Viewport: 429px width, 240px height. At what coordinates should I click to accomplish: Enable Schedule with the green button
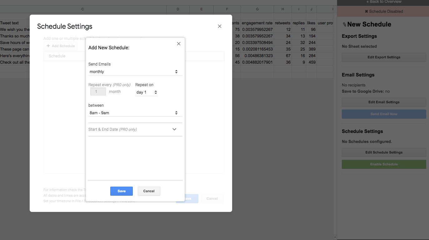click(384, 164)
